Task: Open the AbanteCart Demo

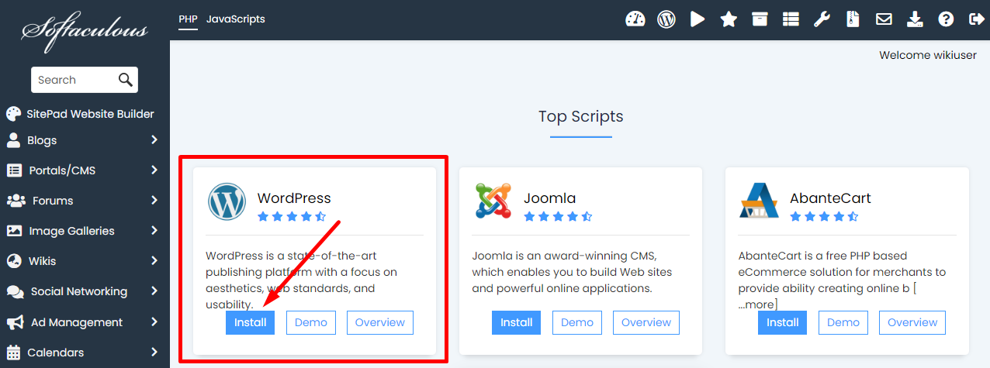Action: pyautogui.click(x=843, y=322)
